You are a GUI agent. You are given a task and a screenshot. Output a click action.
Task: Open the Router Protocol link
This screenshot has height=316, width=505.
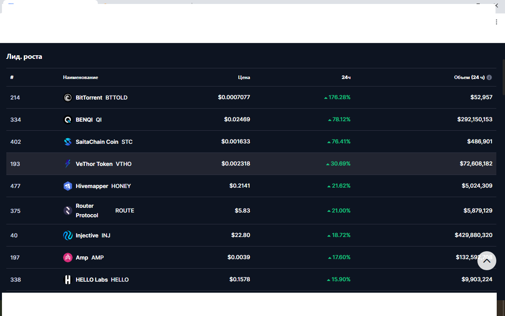tap(87, 211)
